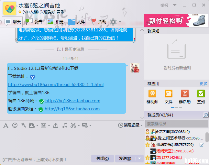This screenshot has width=209, height=165.
Task: Open the 签到 check-in app
Action: [201, 97]
